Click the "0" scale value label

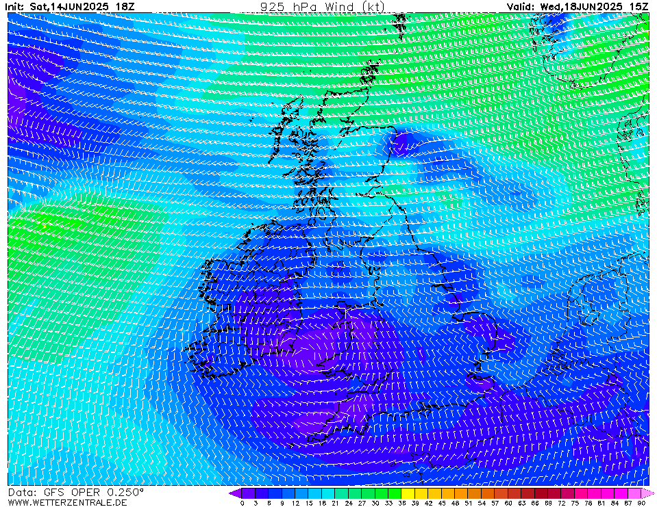243,503
